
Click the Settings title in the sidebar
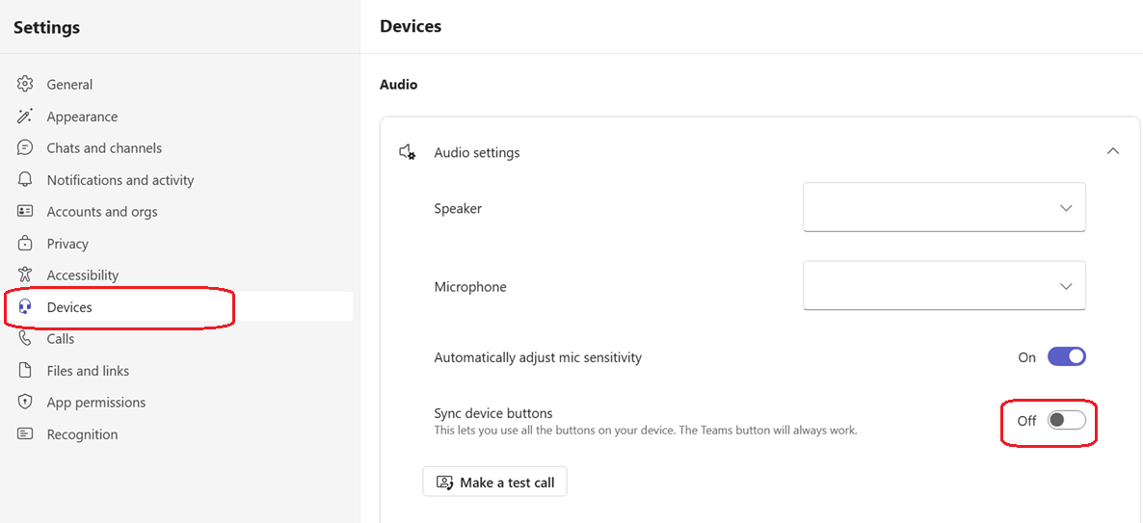(46, 28)
